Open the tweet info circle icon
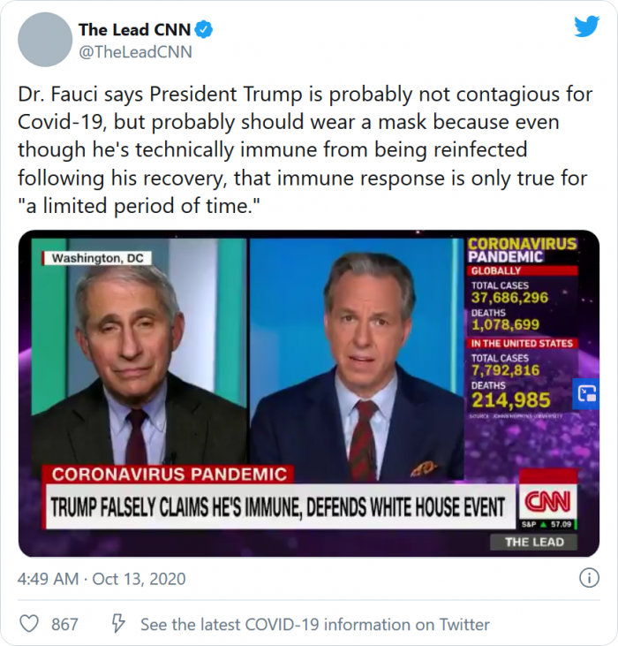 coord(589,578)
